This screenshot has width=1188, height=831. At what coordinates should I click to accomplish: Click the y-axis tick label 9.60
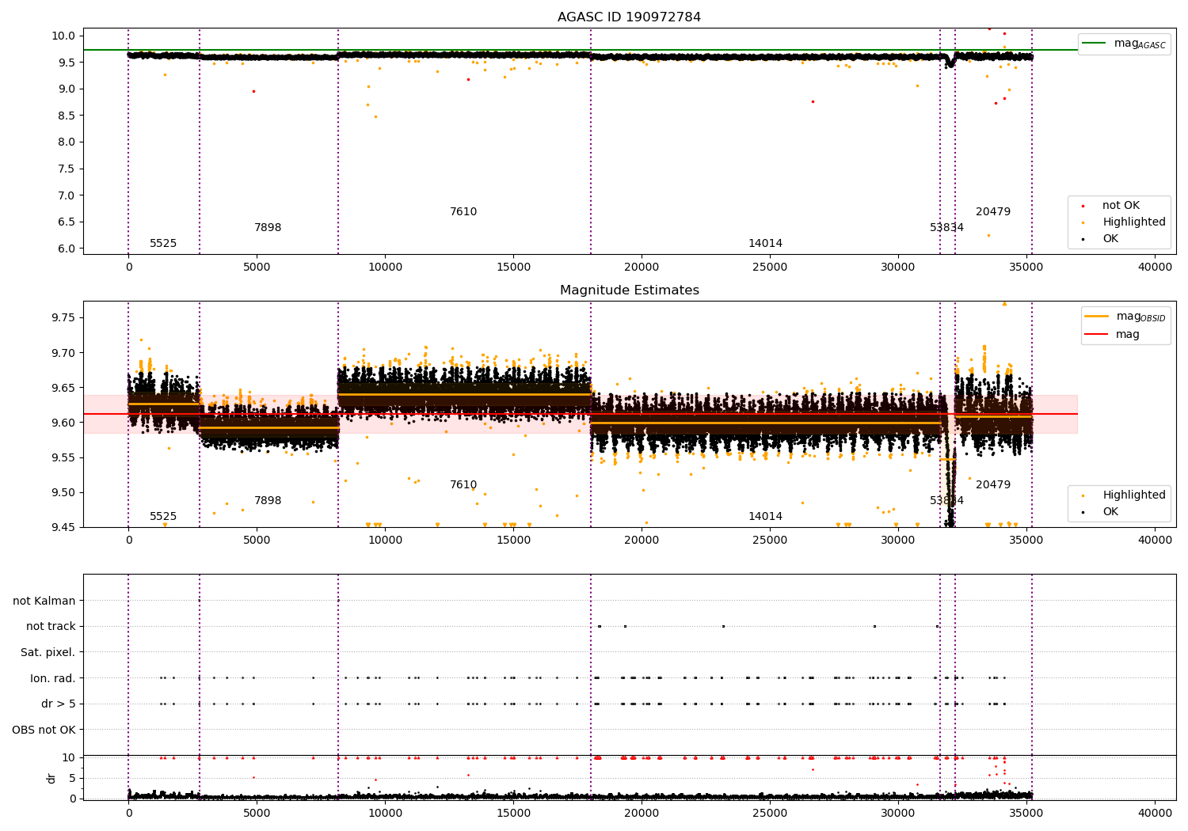[63, 423]
